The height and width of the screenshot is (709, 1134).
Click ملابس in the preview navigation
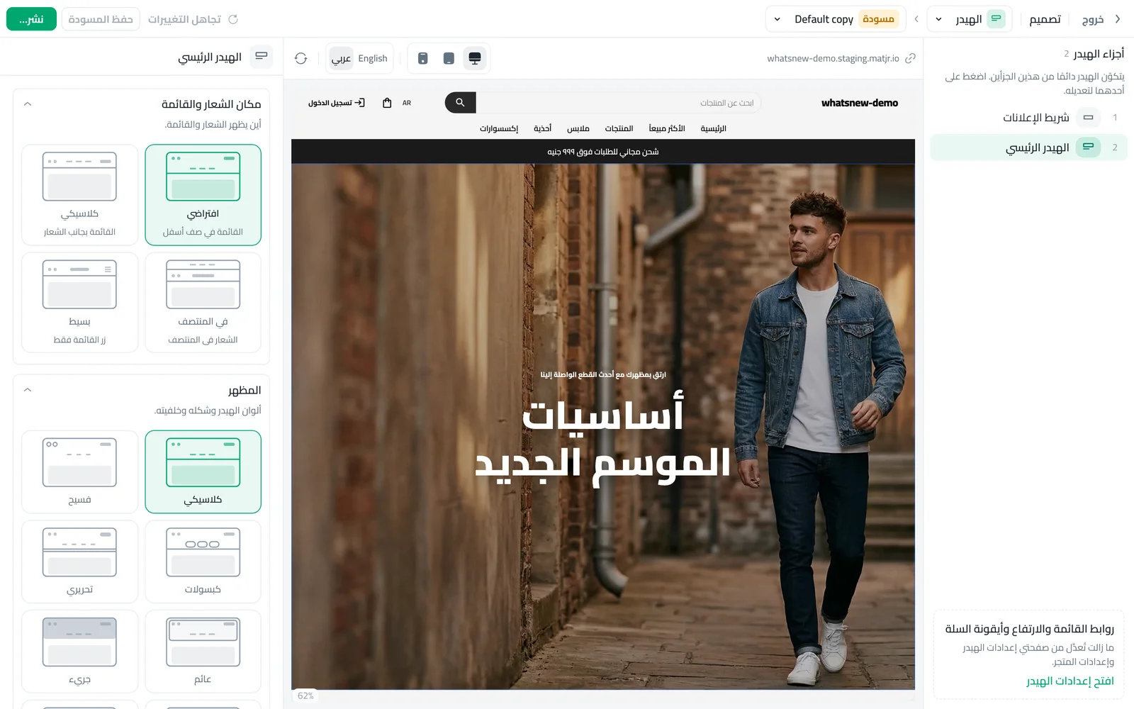pyautogui.click(x=578, y=128)
